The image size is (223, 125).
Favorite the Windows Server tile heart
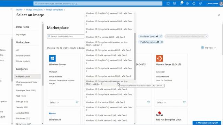click(x=77, y=102)
